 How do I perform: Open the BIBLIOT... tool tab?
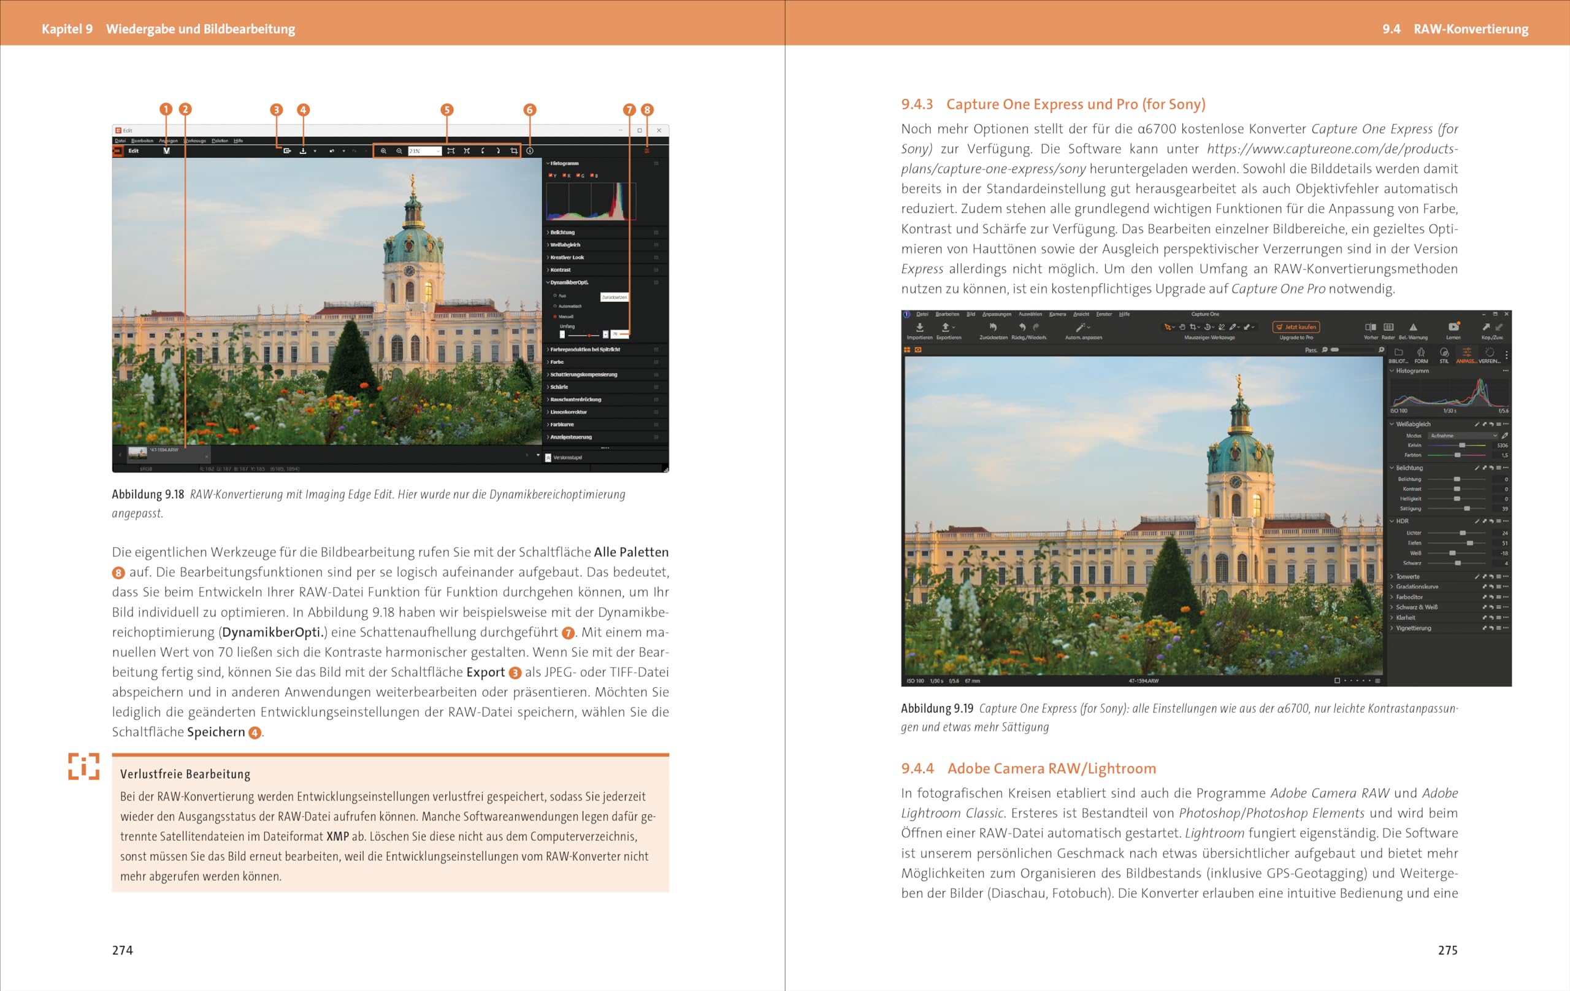[1398, 355]
